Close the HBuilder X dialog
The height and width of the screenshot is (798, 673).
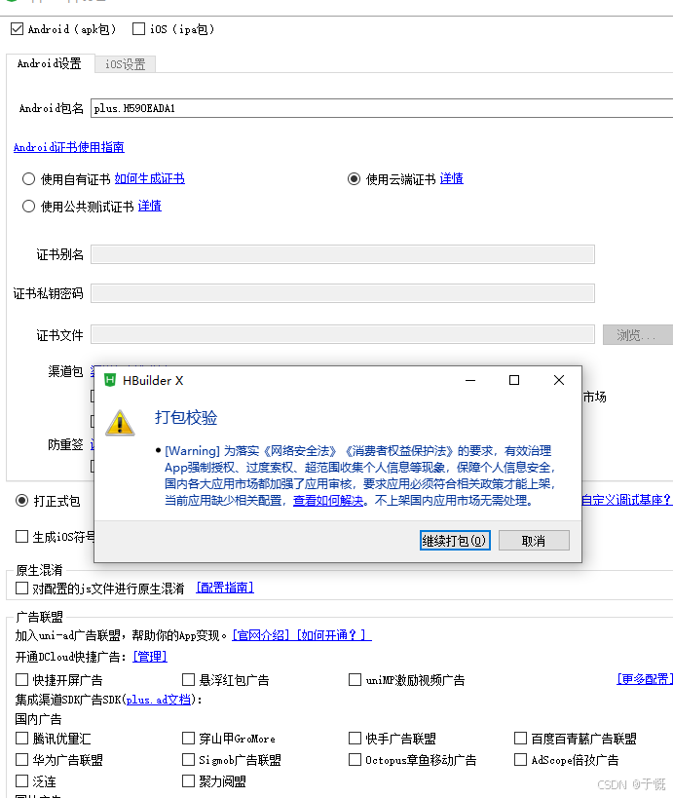559,380
